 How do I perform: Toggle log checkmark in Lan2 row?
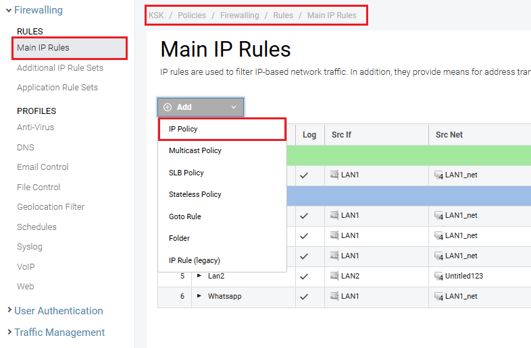(x=304, y=277)
